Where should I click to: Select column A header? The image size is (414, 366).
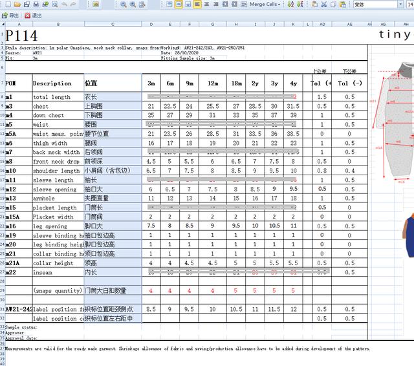point(19,25)
